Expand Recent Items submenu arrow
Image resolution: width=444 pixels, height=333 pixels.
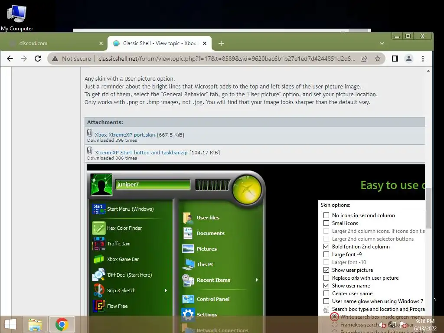257,280
